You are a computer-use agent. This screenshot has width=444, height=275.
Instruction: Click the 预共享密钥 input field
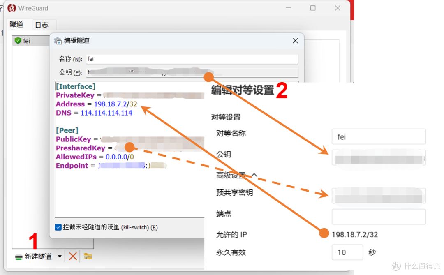coord(379,195)
